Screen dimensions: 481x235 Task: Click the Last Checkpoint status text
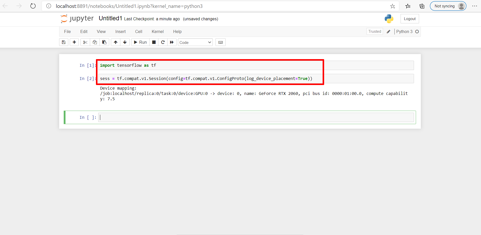(x=152, y=19)
